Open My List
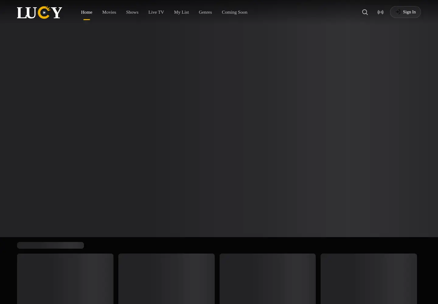The height and width of the screenshot is (304, 438). pyautogui.click(x=181, y=12)
